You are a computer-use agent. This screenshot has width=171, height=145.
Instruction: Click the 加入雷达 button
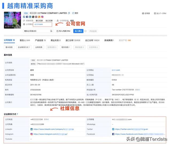coord(78,31)
